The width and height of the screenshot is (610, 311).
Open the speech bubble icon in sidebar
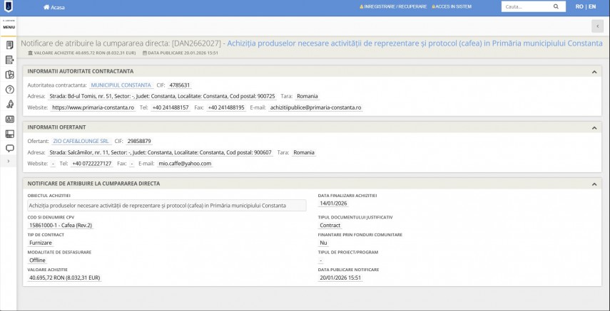(x=10, y=149)
